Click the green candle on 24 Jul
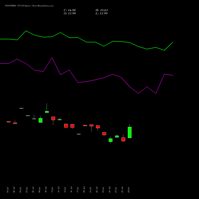Viewport: 199px width, 199px height. (x=111, y=140)
